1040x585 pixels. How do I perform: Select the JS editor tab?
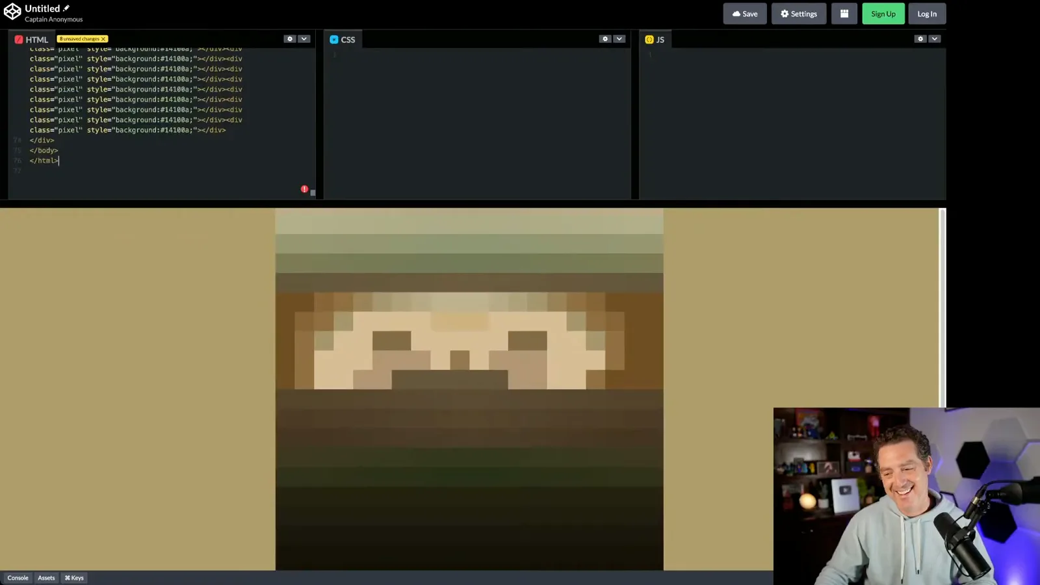pyautogui.click(x=655, y=40)
